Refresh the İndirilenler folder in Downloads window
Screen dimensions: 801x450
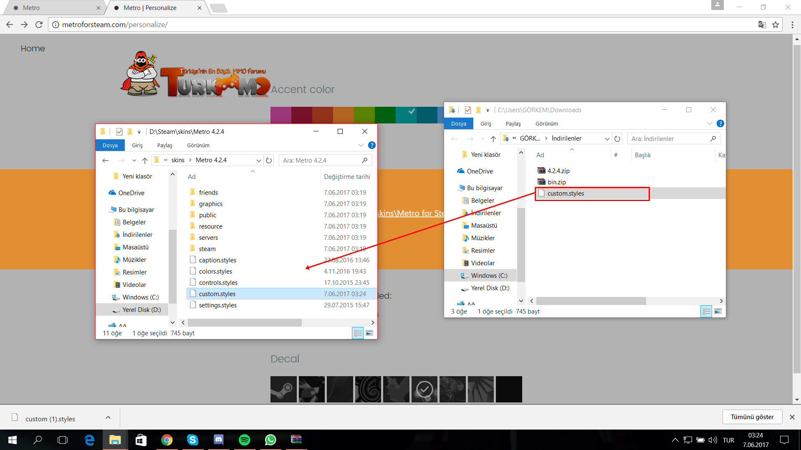coord(617,138)
